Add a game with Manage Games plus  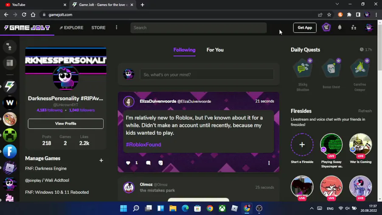[x=101, y=160]
